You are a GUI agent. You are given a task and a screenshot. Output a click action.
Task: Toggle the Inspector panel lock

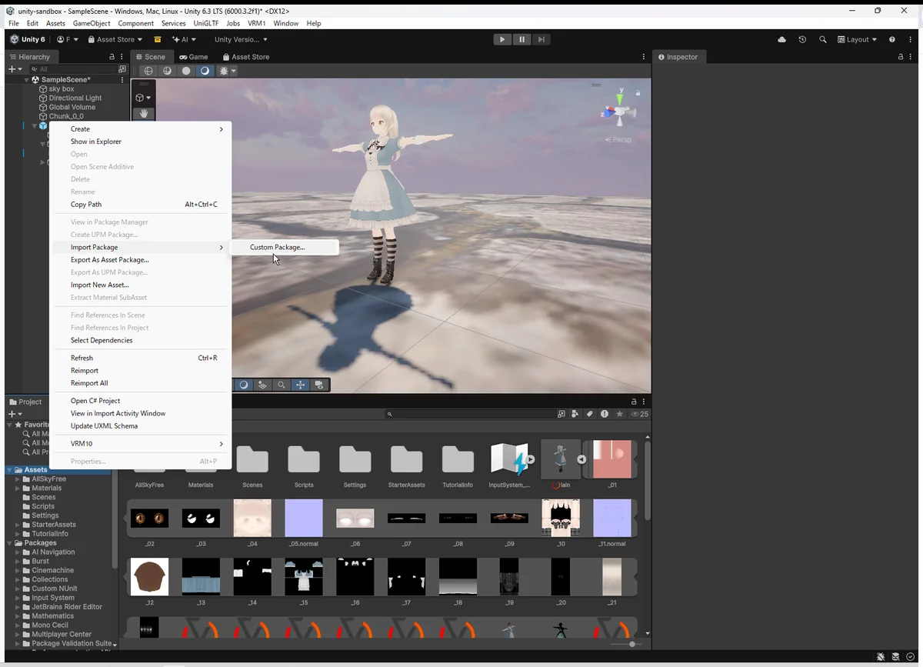tap(901, 57)
